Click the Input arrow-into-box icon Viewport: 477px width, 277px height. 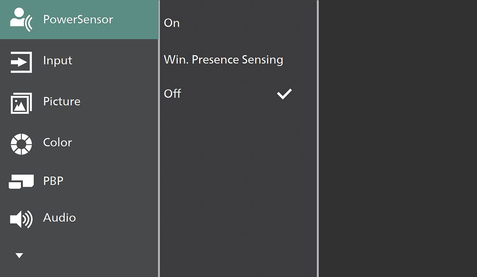[x=21, y=62]
